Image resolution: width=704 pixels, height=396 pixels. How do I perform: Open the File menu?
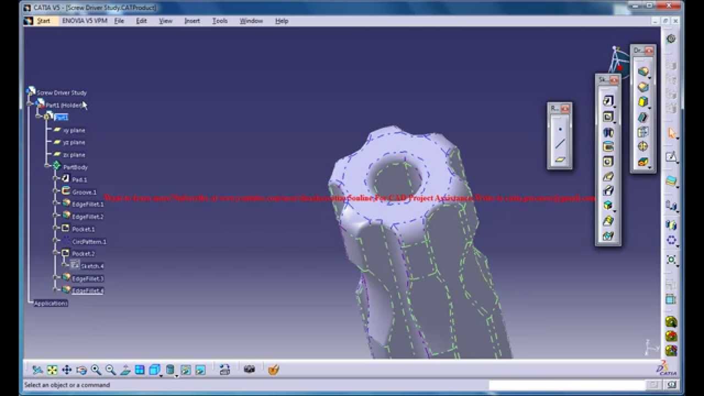pos(119,21)
